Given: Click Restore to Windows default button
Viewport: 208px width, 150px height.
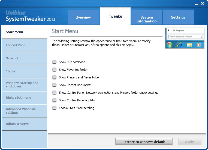Looking at the screenshot, I should point(144,142).
